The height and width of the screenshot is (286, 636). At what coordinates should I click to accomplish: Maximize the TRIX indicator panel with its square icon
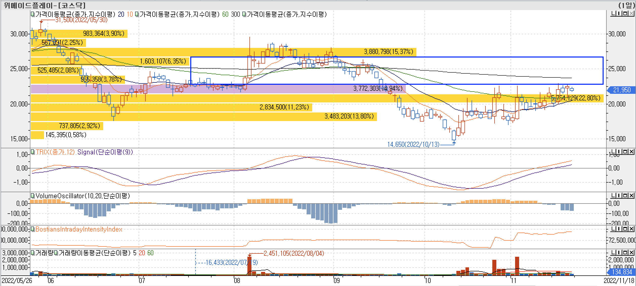click(625, 152)
